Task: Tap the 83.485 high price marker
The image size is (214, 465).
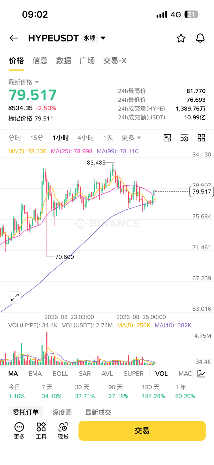Action: [96, 163]
